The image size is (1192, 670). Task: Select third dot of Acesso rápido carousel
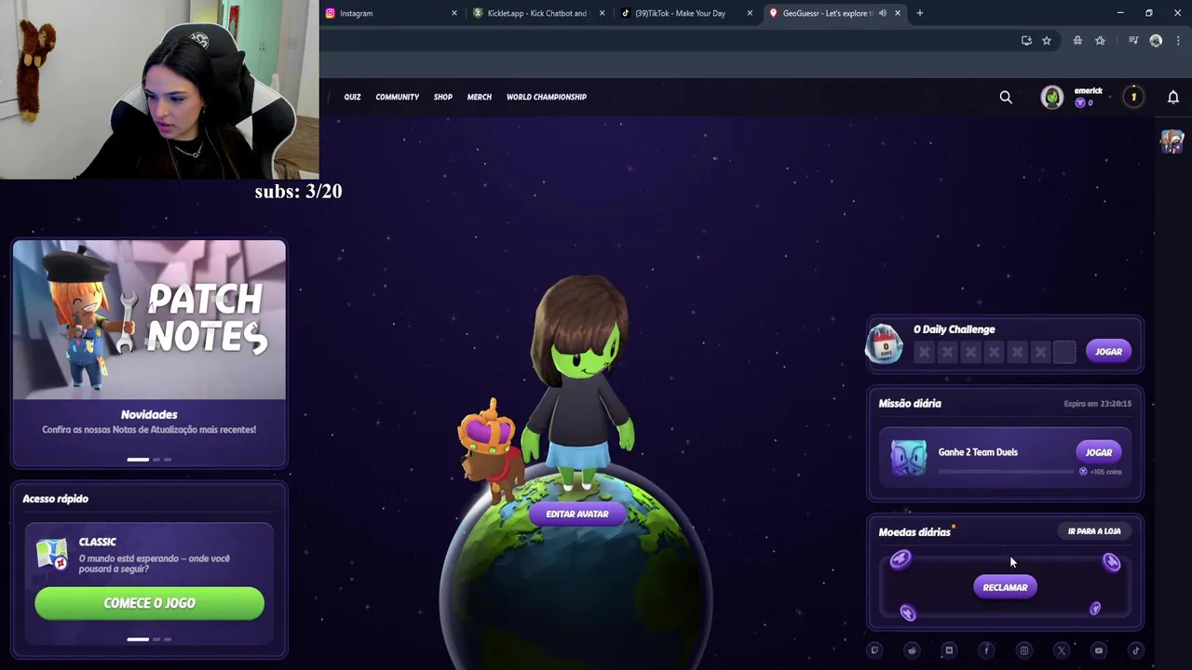(168, 639)
